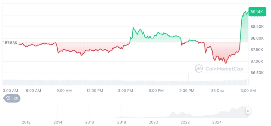Click the 88.50K price axis label
271x126 pixels.
pyautogui.click(x=257, y=27)
